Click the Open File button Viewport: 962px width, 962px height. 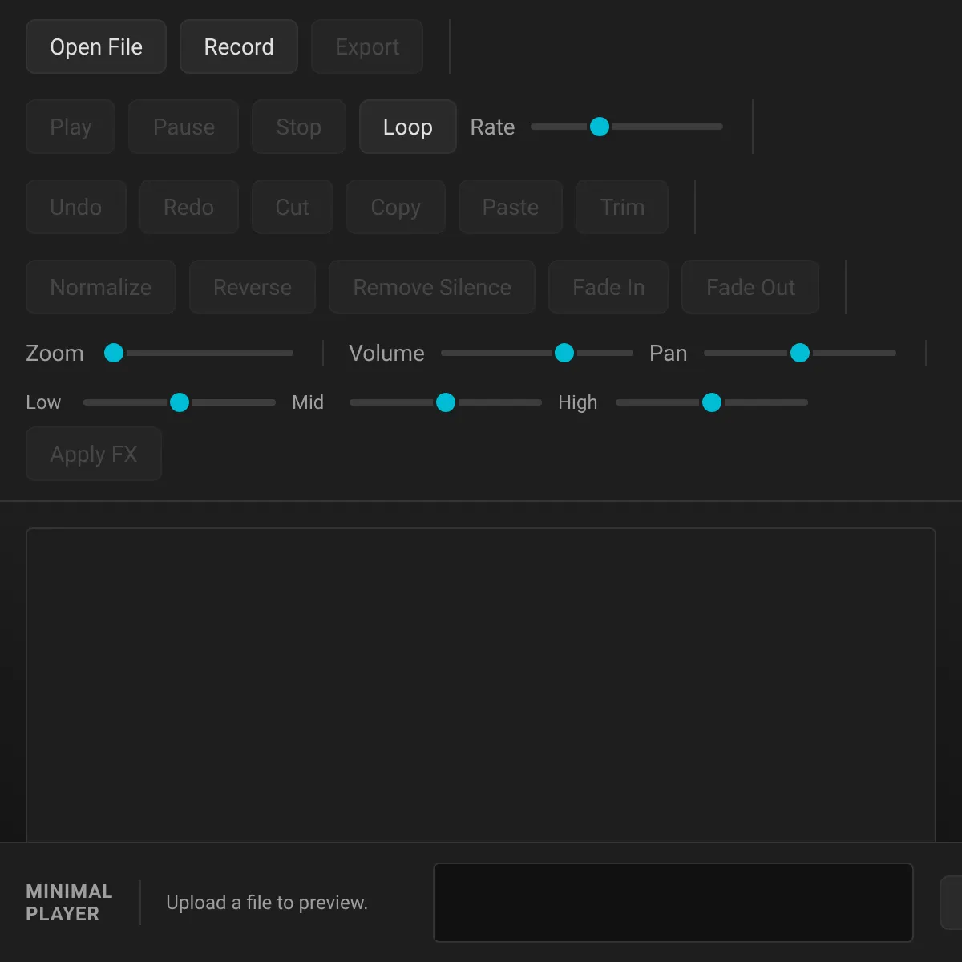tap(96, 46)
